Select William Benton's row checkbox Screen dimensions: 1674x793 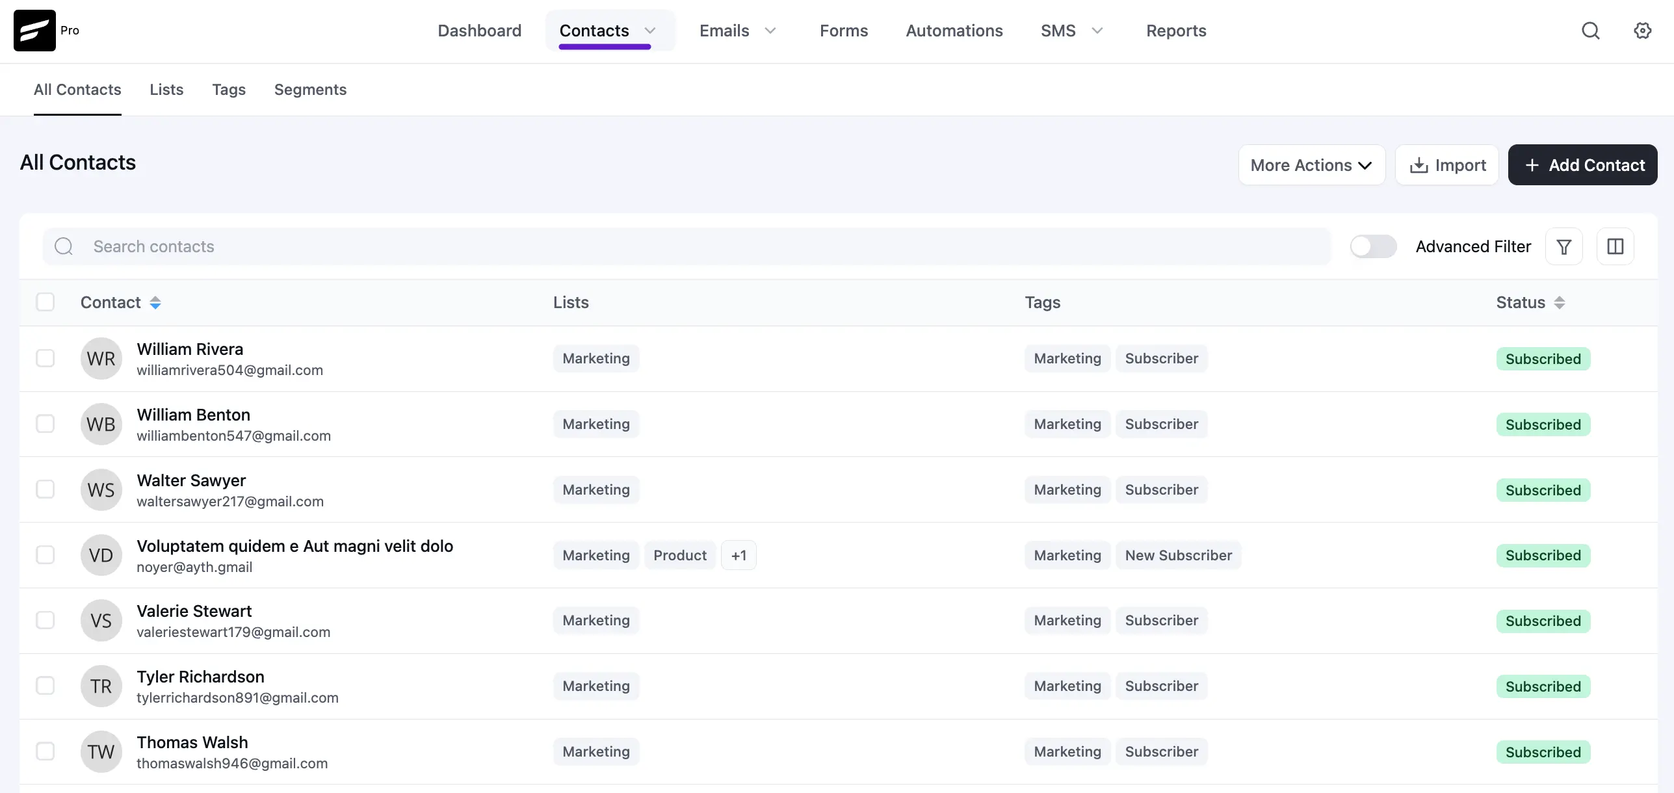pos(46,424)
